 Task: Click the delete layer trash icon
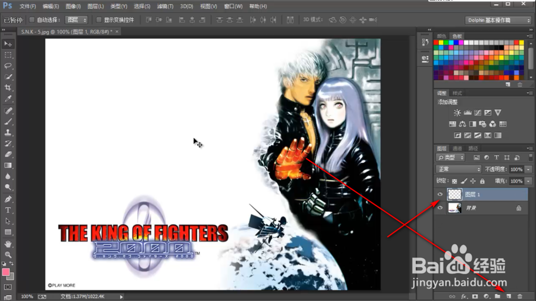[x=520, y=296]
